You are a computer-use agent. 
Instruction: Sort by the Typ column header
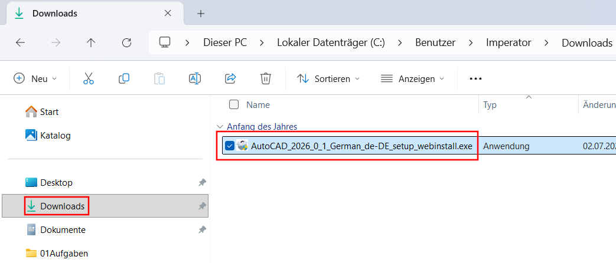tap(490, 105)
